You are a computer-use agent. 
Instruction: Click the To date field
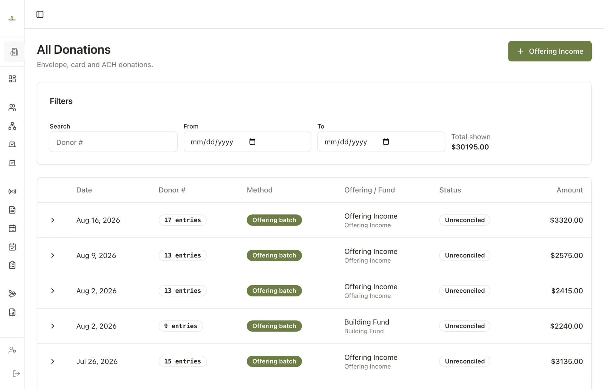(x=381, y=142)
